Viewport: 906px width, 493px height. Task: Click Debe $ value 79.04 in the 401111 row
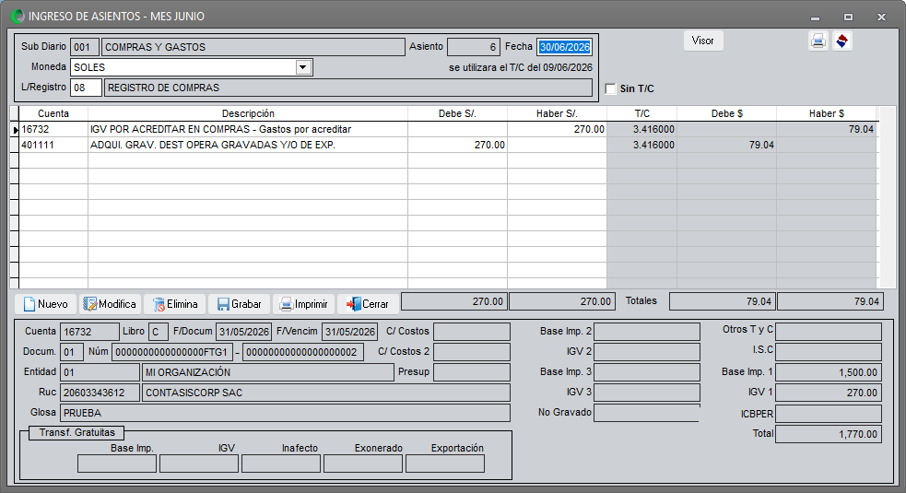[727, 145]
